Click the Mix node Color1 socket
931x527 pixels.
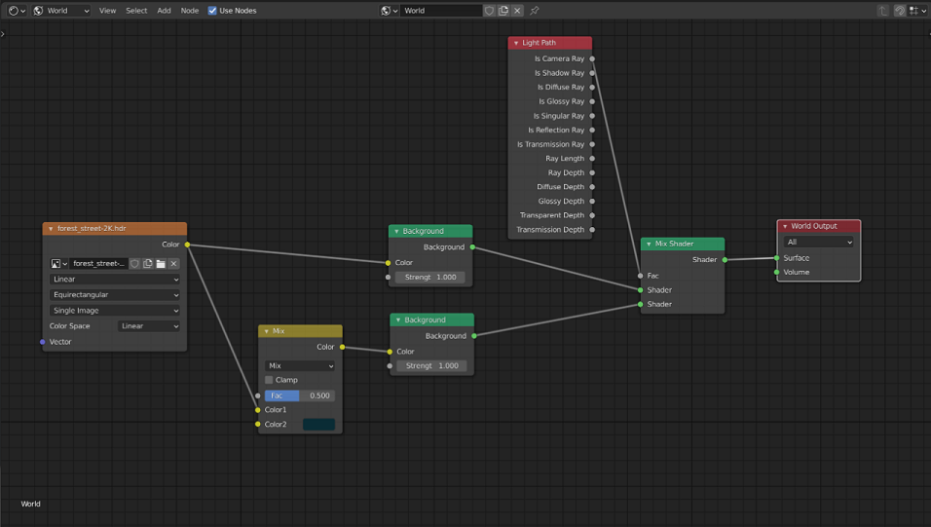258,410
